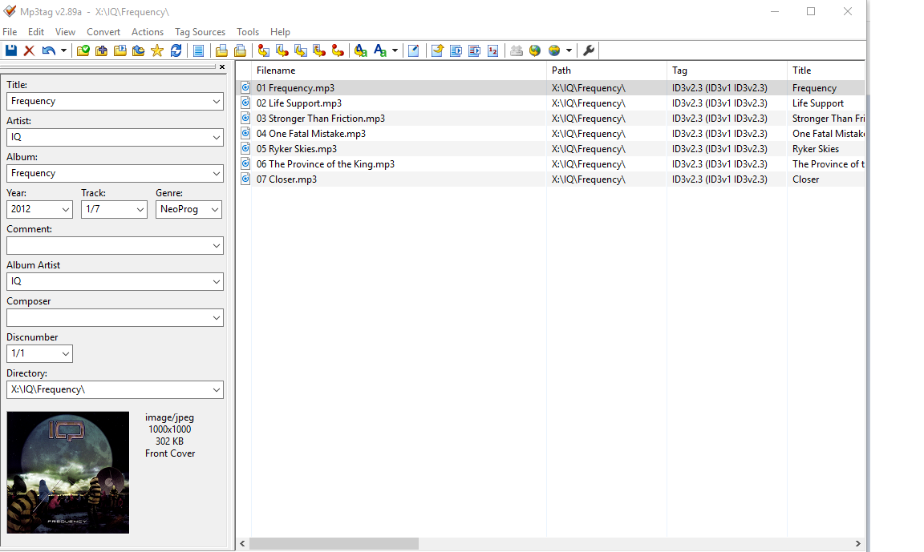Click Add directory folder with plus icon

101,50
